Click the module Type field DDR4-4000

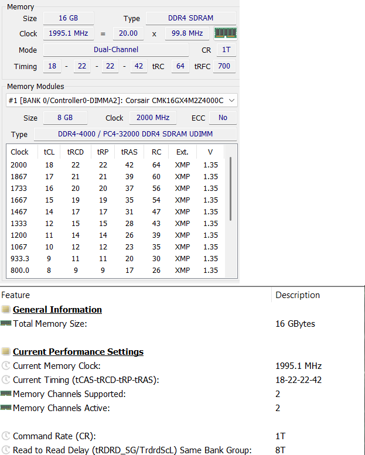pyautogui.click(x=135, y=134)
